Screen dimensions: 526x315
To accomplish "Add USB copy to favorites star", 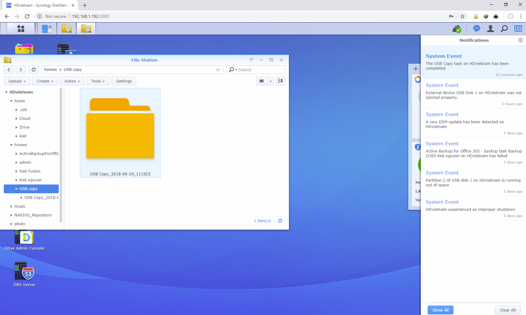I will click(218, 70).
